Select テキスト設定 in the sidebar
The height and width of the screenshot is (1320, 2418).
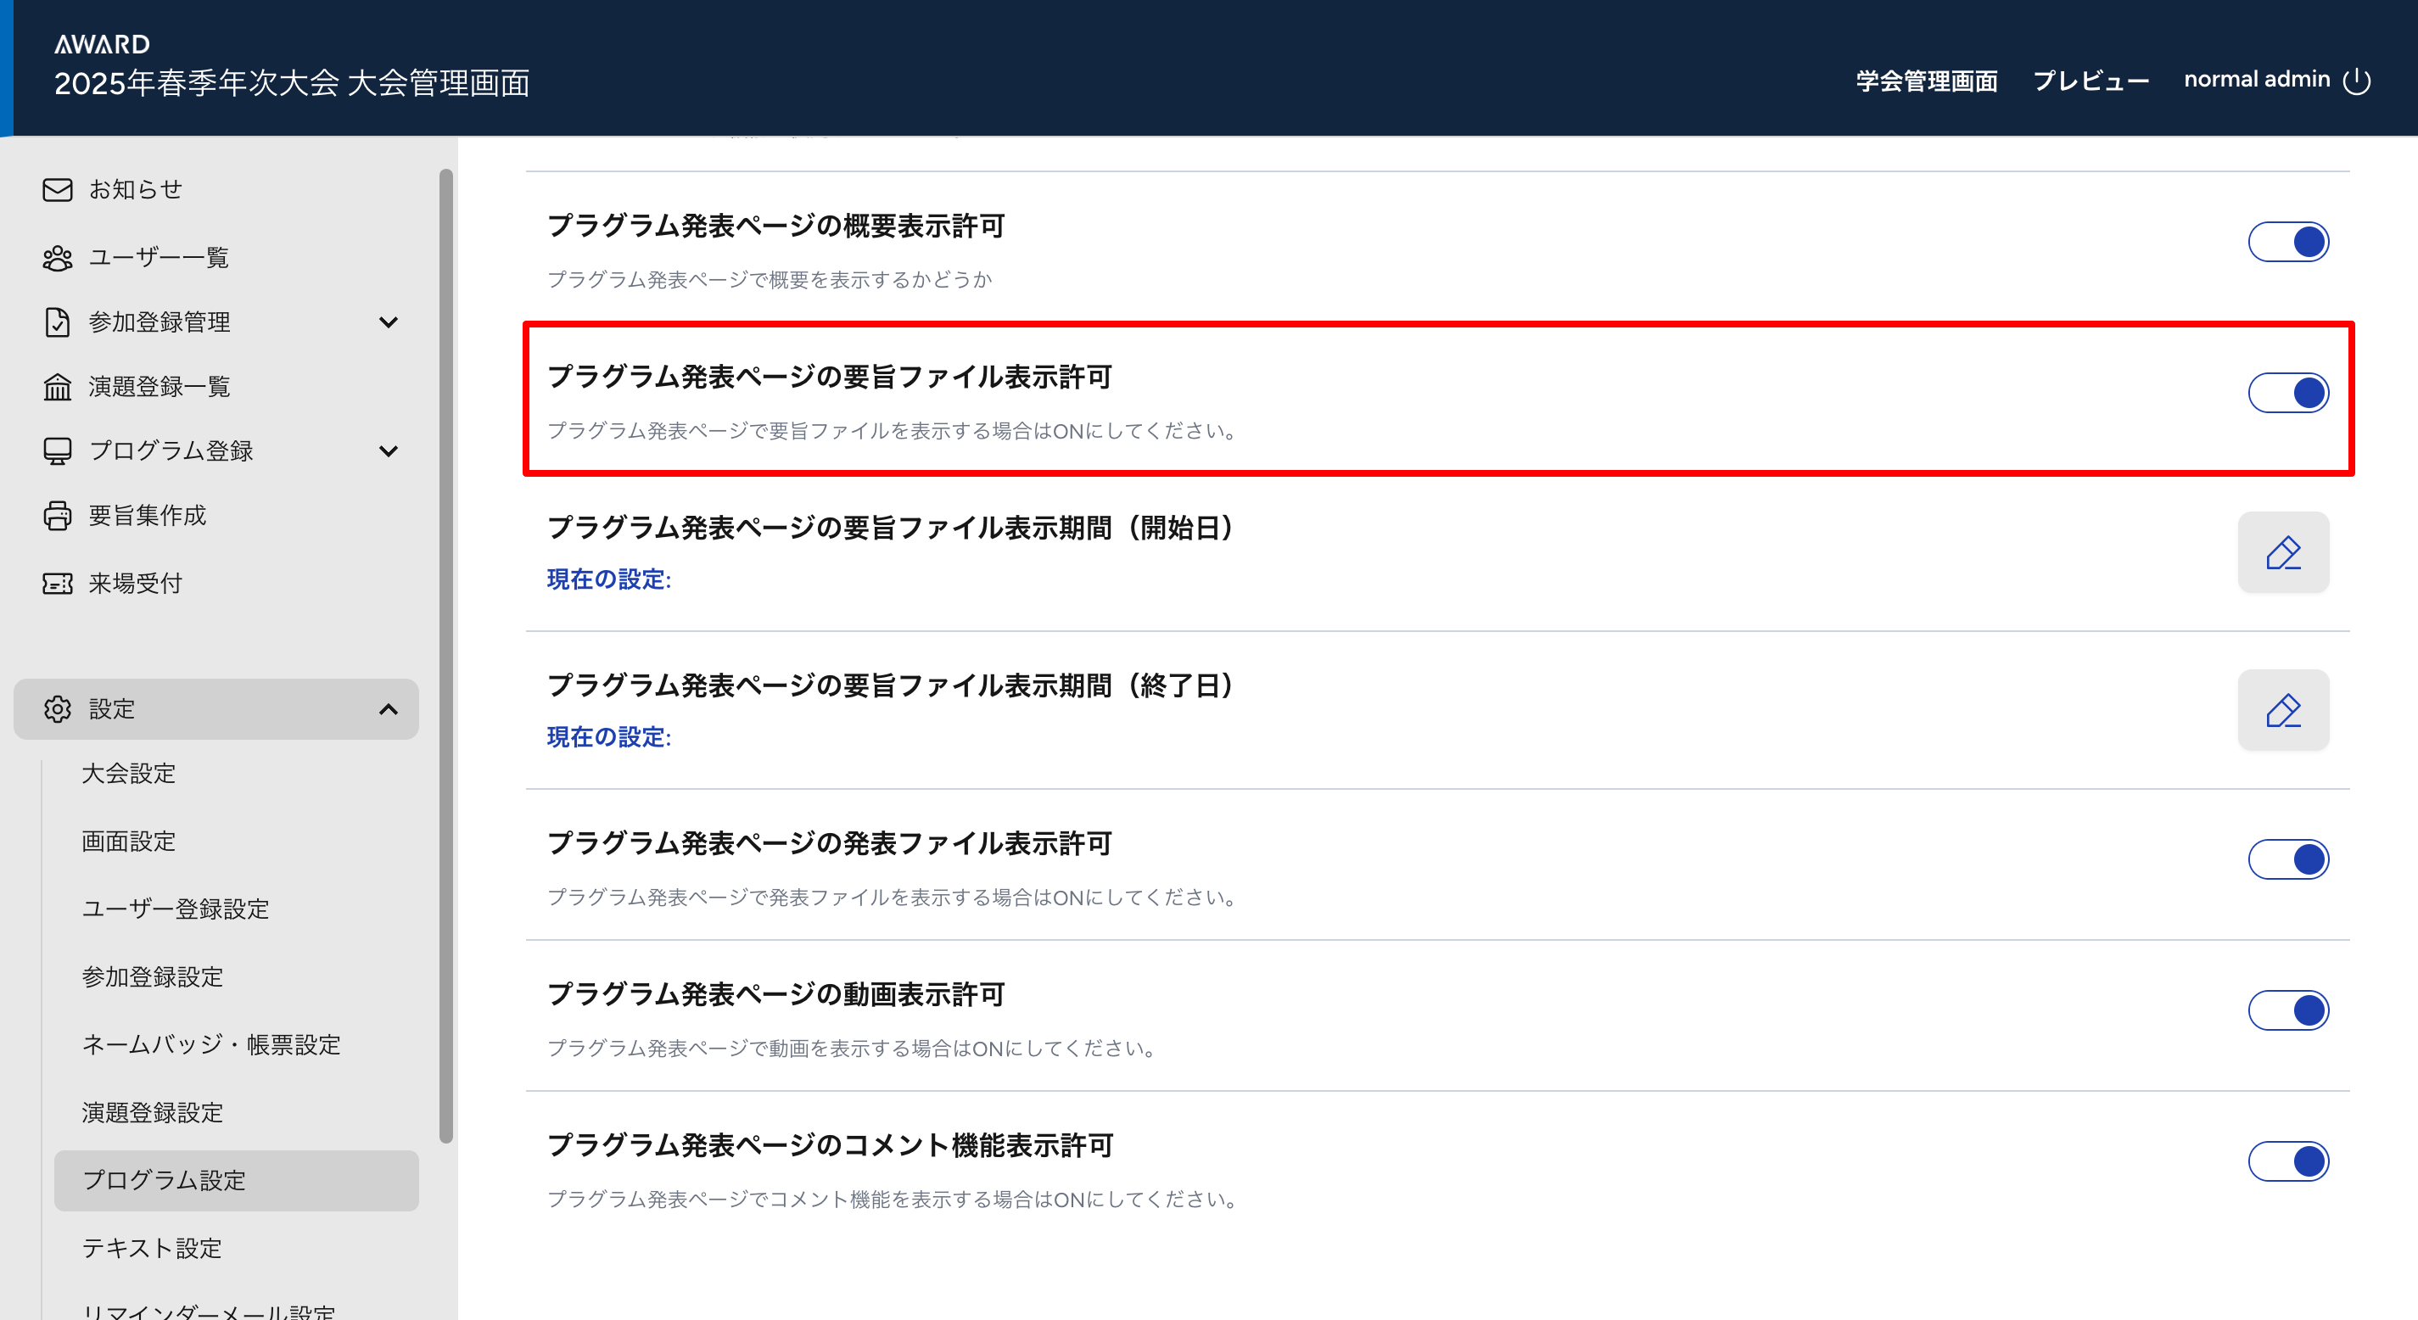point(151,1248)
